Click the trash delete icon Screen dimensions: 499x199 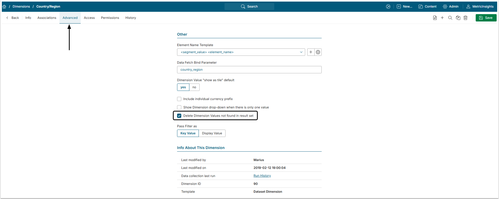pos(465,18)
